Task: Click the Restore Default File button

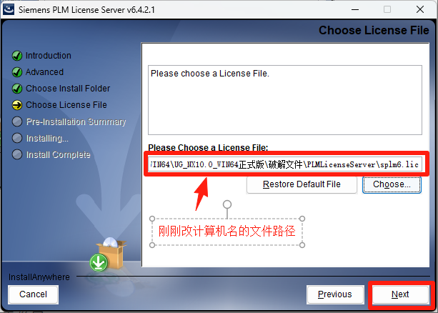Action: (302, 184)
